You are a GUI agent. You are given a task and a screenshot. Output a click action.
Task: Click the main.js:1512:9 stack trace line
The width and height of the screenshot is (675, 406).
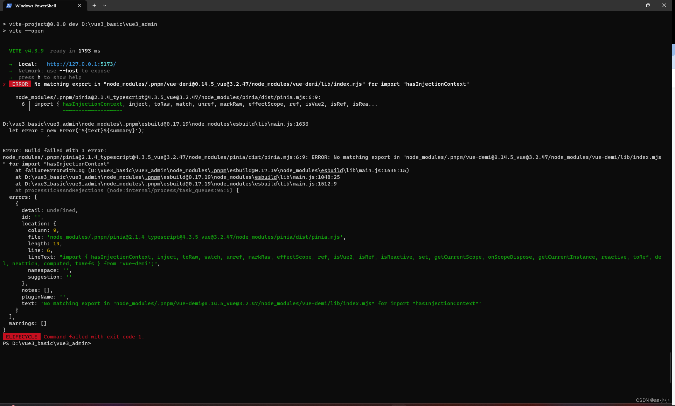176,184
